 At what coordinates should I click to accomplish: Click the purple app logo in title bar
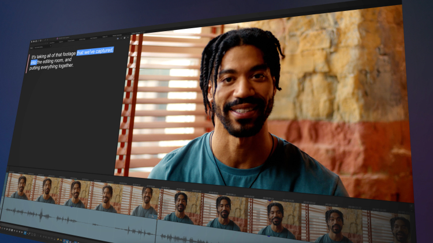pyautogui.click(x=57, y=39)
